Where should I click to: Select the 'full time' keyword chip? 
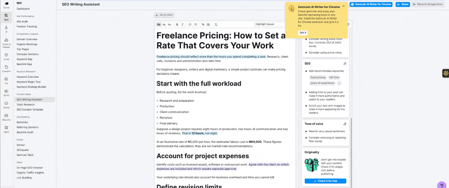[334, 77]
